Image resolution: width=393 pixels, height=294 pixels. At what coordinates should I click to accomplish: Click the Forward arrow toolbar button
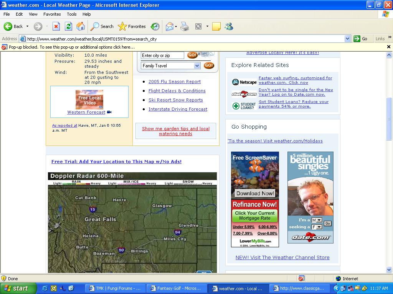(x=38, y=26)
